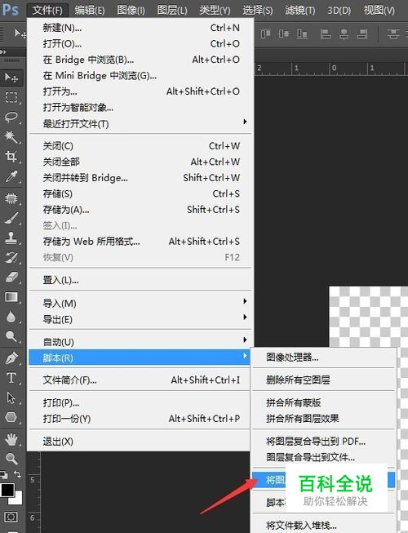
Task: Open the 文件(F) menu
Action: point(47,10)
